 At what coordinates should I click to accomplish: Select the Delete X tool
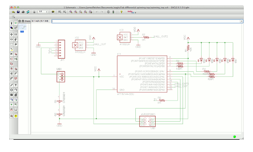pos(11,54)
